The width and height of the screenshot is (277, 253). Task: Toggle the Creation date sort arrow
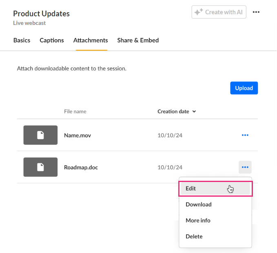click(x=194, y=111)
